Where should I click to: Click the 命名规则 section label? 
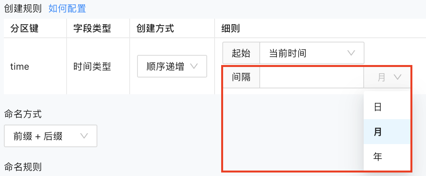[x=23, y=167]
